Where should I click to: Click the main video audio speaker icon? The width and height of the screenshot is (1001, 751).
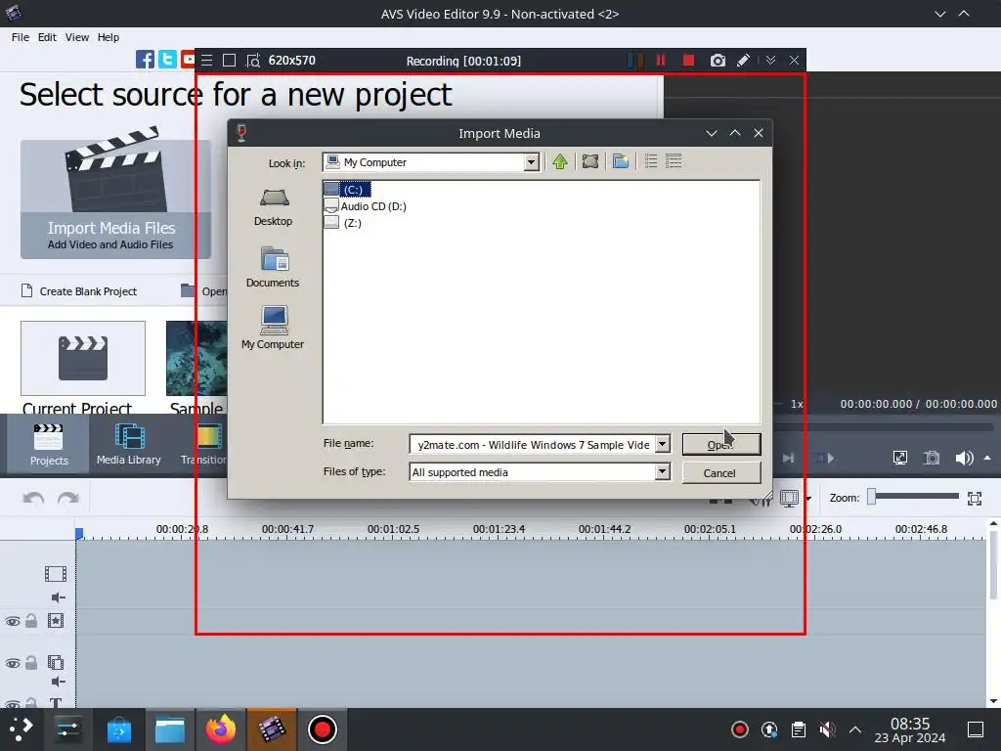click(x=58, y=597)
